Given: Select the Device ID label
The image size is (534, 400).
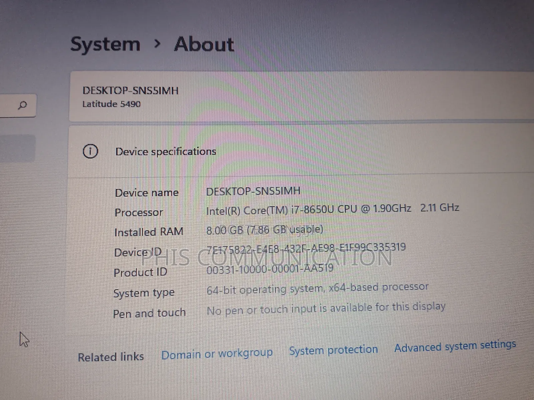Looking at the screenshot, I should (x=138, y=252).
